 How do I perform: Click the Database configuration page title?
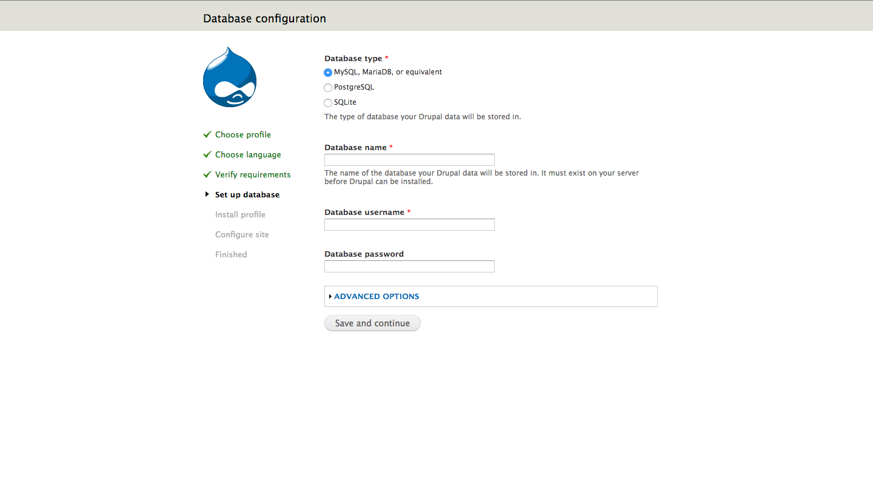pyautogui.click(x=264, y=19)
